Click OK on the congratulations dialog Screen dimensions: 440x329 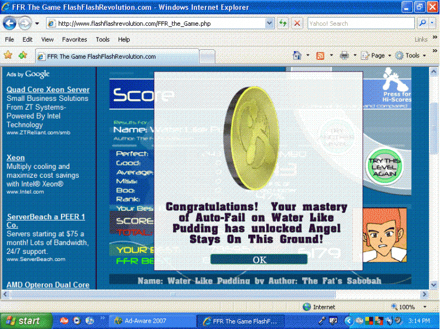[259, 259]
